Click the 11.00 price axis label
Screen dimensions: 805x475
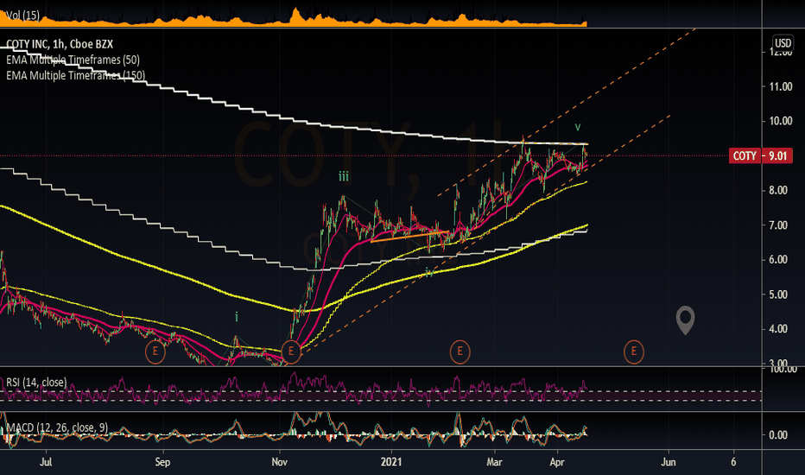coord(780,86)
